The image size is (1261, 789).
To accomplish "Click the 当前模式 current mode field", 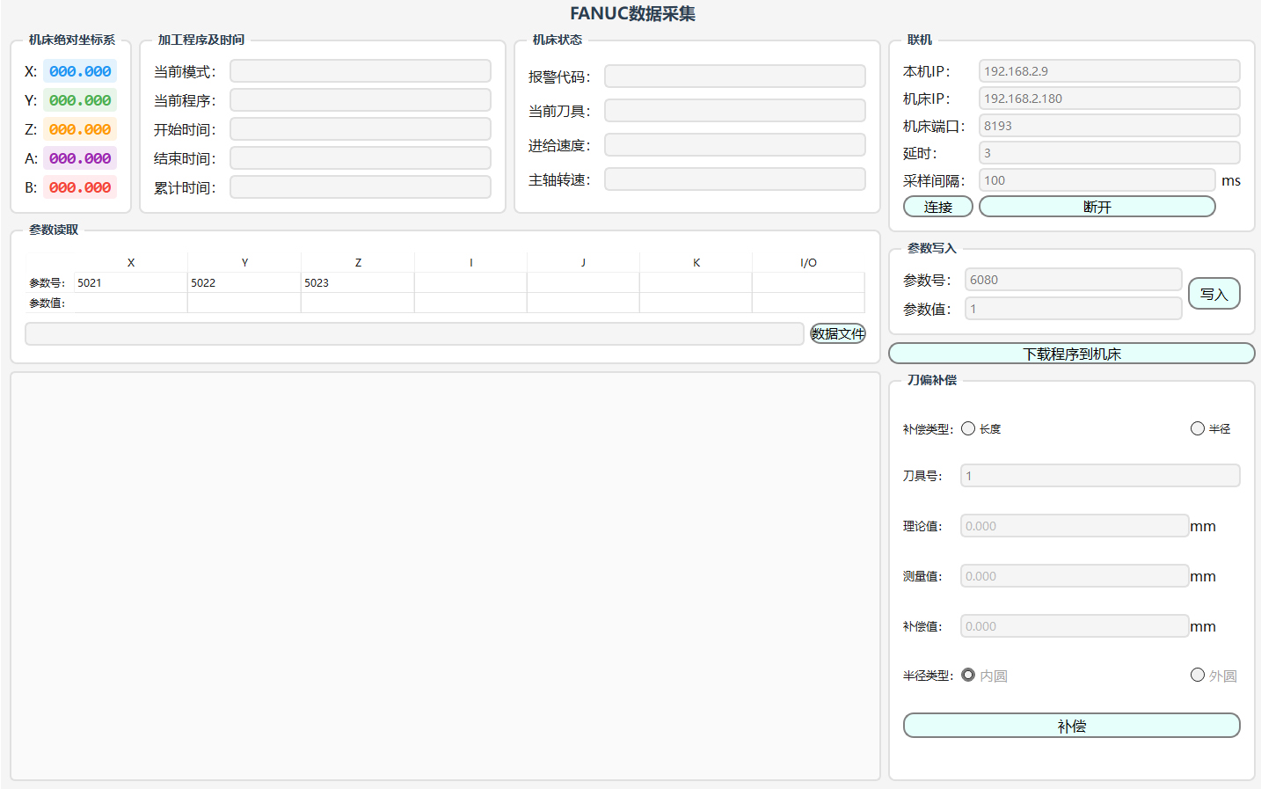I will click(360, 71).
